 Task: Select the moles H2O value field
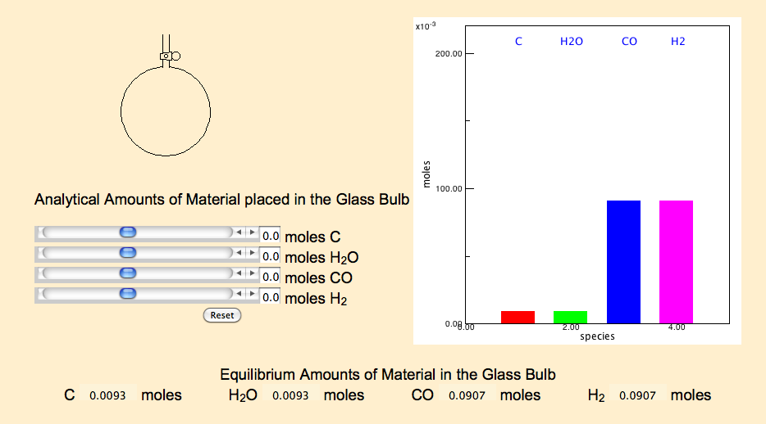coord(270,256)
